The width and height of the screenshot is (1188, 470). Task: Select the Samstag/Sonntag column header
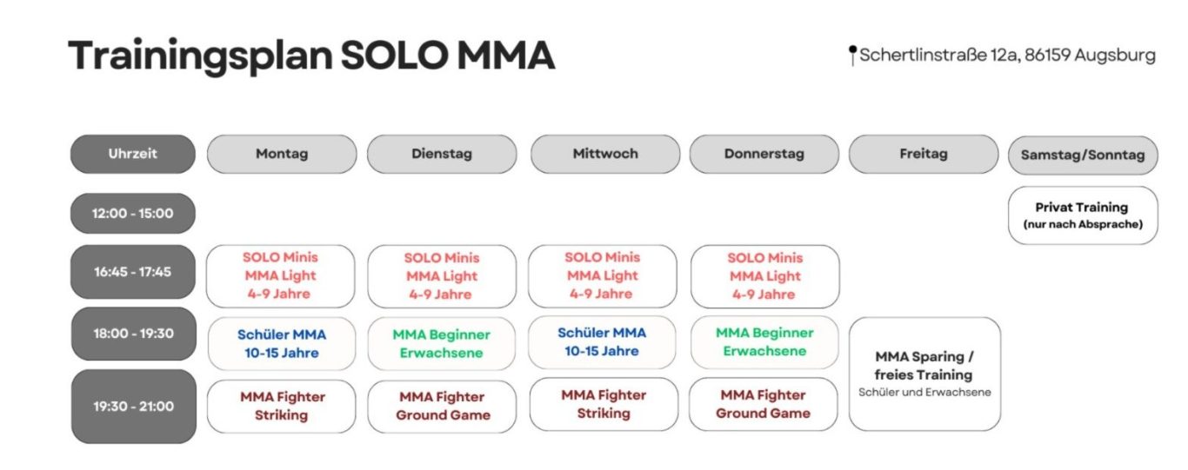point(1083,156)
